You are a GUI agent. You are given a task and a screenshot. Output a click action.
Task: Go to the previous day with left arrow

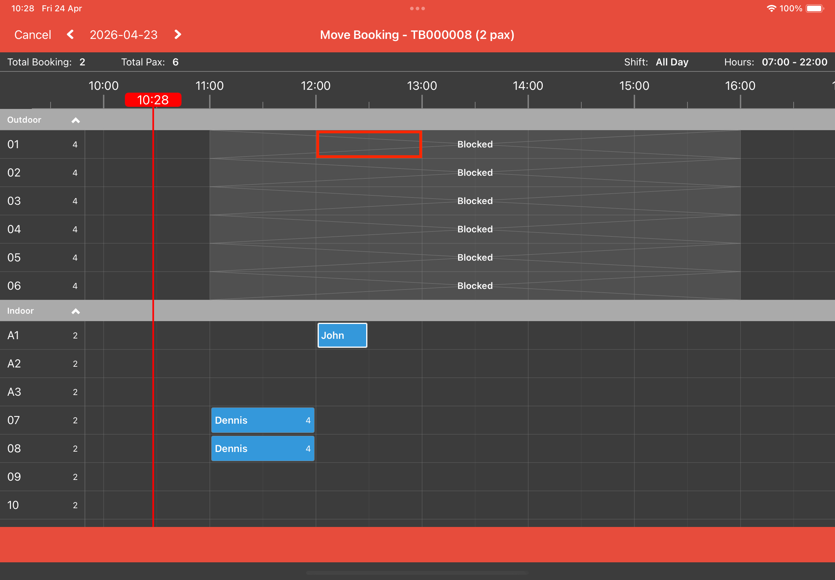point(70,35)
